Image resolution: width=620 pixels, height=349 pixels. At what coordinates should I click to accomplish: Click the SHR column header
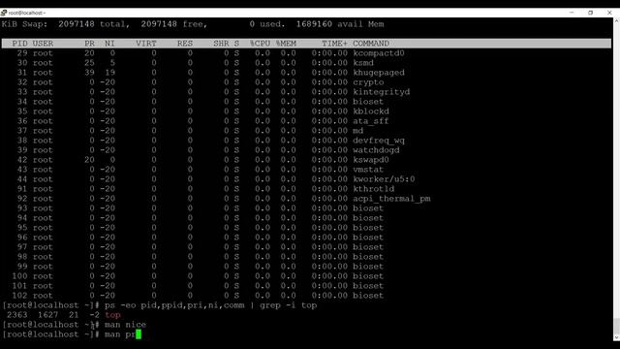[221, 44]
